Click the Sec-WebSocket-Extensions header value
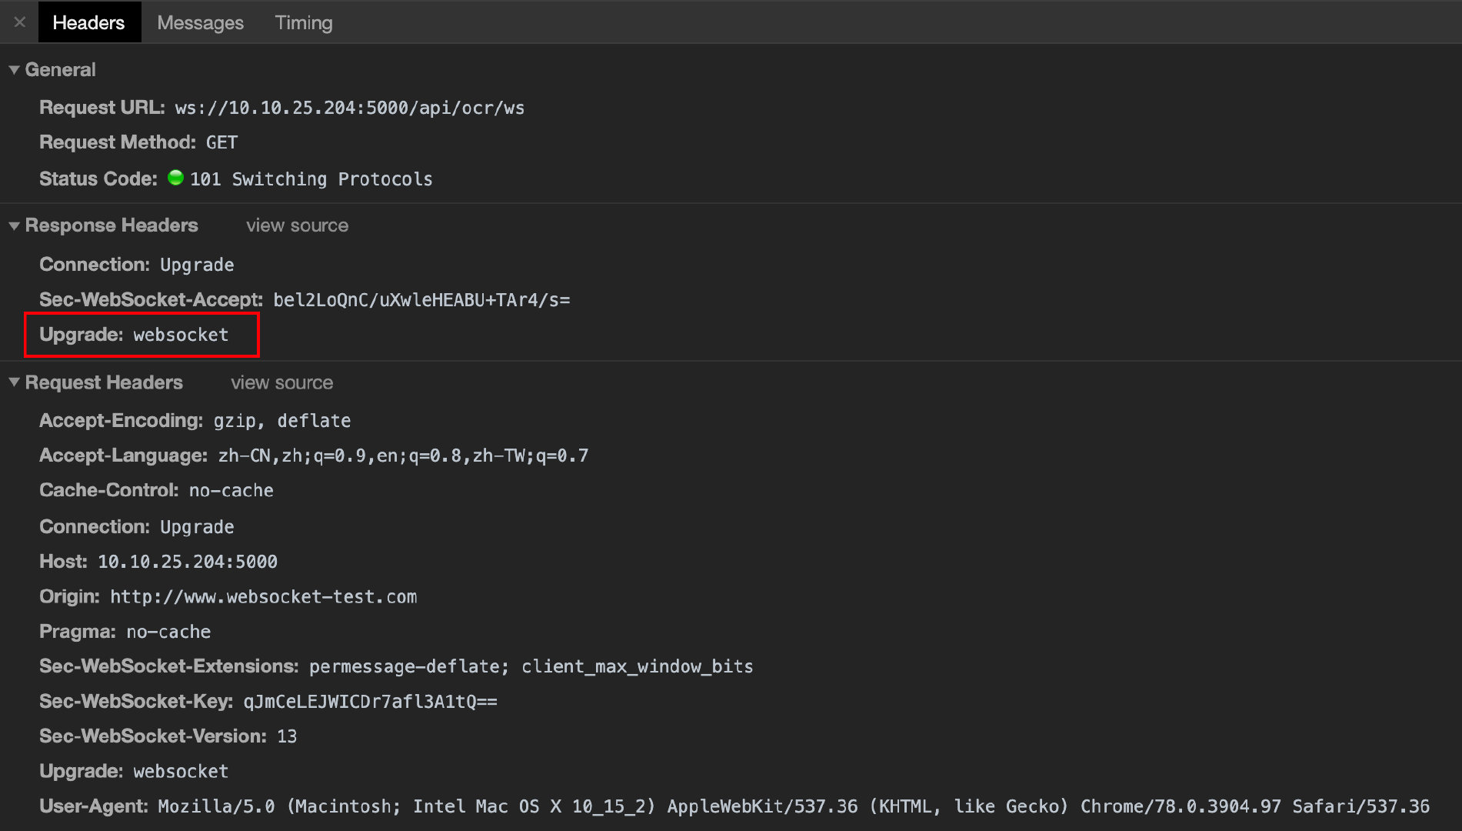1462x831 pixels. [x=531, y=666]
